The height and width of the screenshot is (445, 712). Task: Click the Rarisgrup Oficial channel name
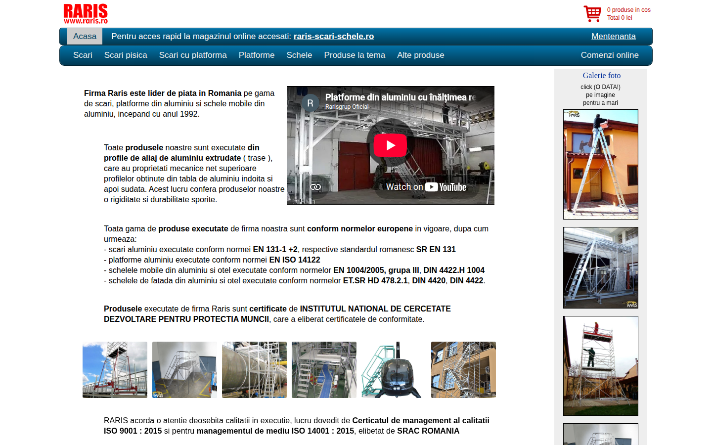point(347,107)
